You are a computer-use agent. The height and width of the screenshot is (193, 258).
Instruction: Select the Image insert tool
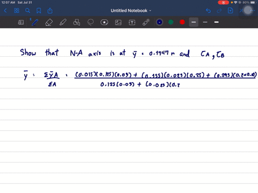coord(118,23)
